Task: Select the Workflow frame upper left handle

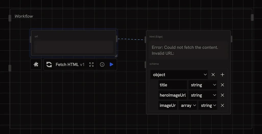Action: [x=10, y=18]
